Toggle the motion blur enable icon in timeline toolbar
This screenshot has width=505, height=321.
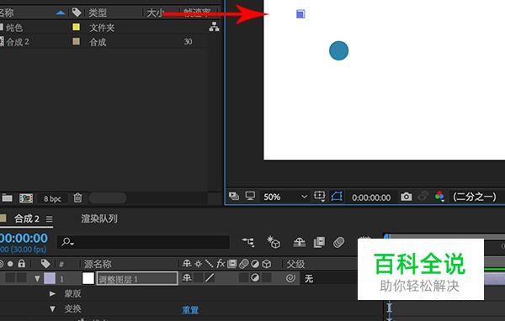point(339,242)
